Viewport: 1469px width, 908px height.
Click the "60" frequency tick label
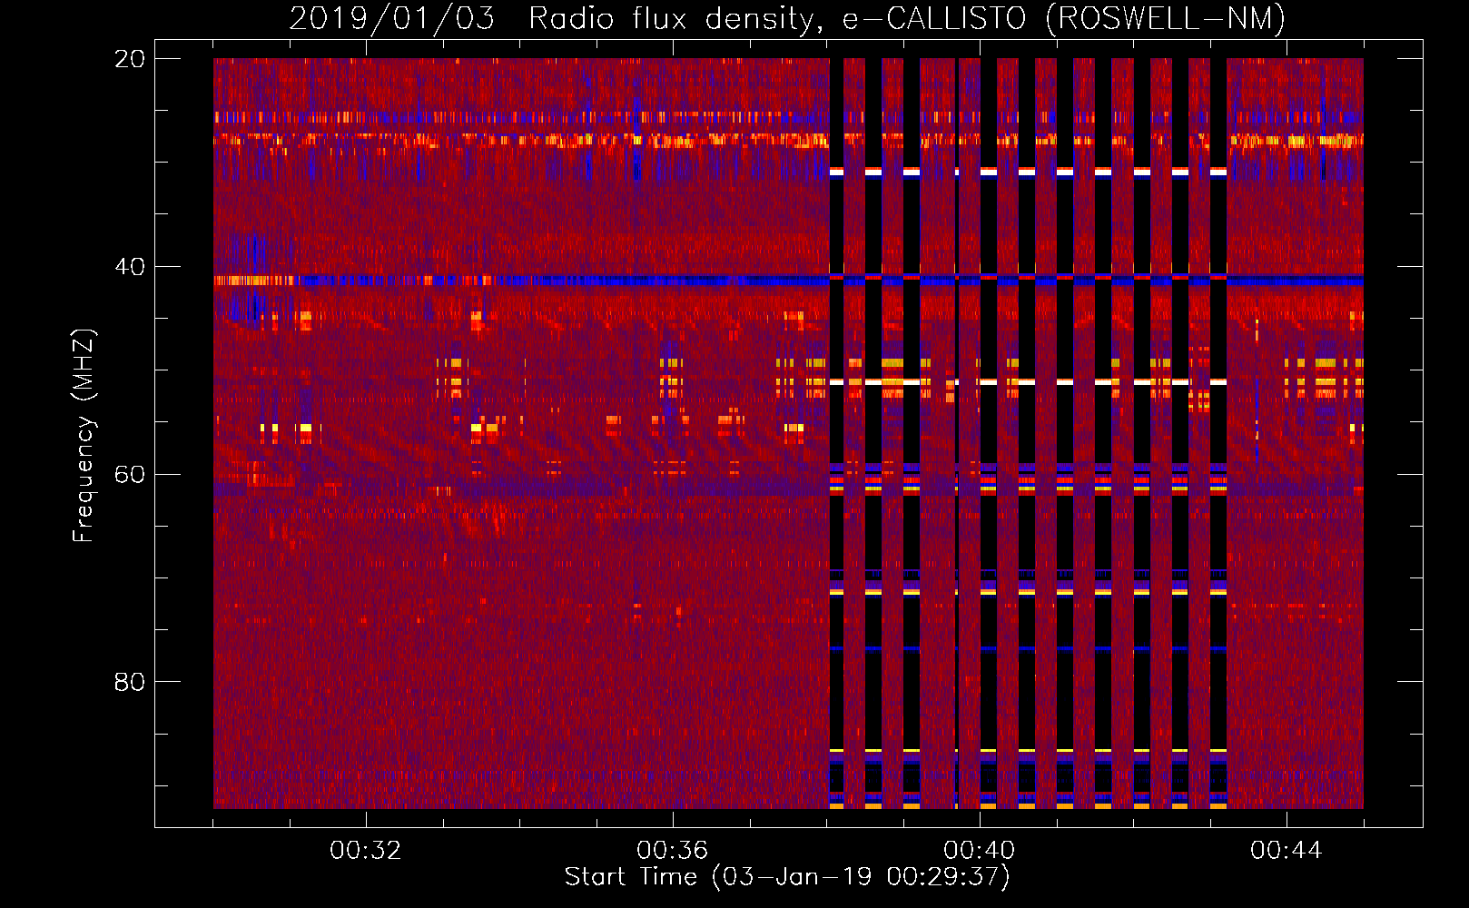[130, 475]
